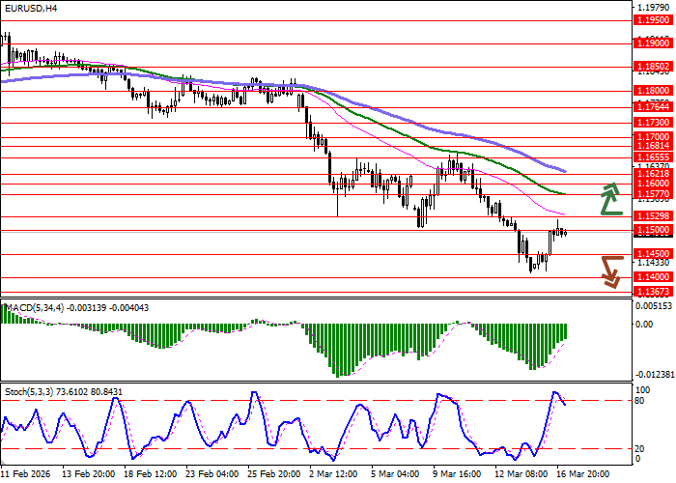
Task: Select the 1.1600 price level label
Action: (653, 183)
